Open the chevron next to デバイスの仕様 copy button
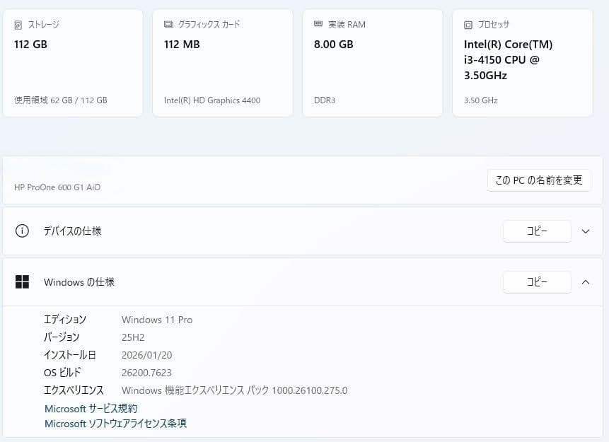 tap(585, 231)
